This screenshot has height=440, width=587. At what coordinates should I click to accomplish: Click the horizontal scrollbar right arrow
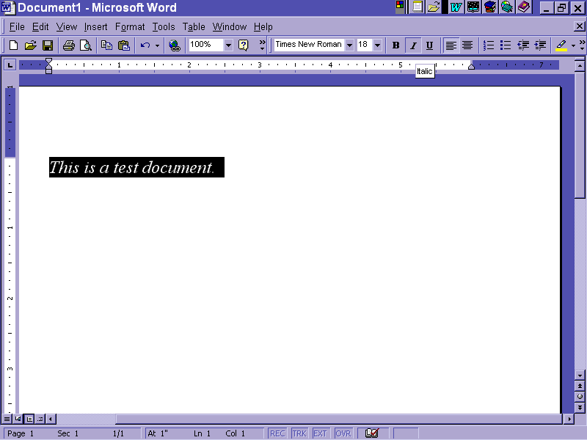(x=569, y=419)
